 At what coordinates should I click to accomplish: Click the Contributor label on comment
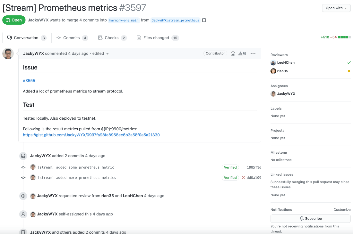(215, 53)
